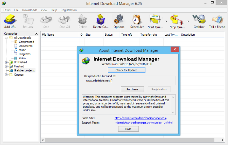Open the Start Queue dropdown arrow
Viewport: 228px width, 146px height.
click(166, 21)
